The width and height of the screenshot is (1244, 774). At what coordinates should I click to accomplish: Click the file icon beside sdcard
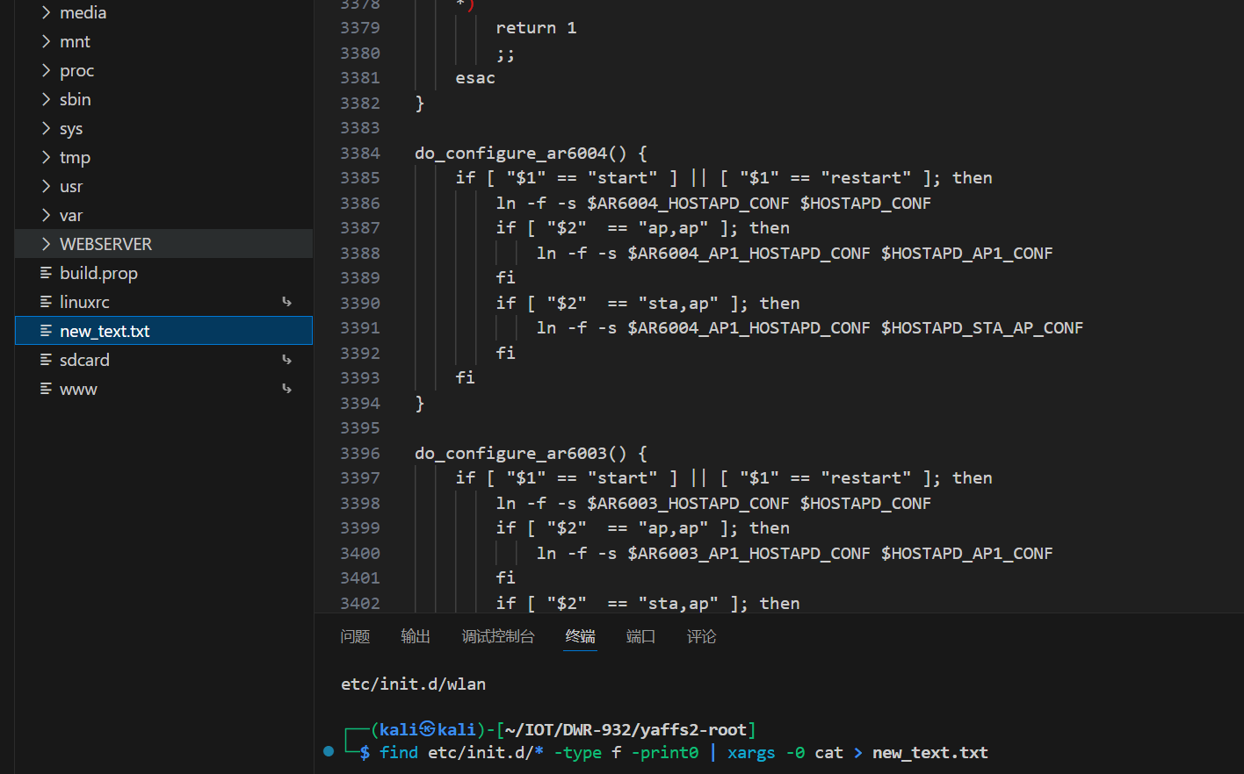click(46, 360)
